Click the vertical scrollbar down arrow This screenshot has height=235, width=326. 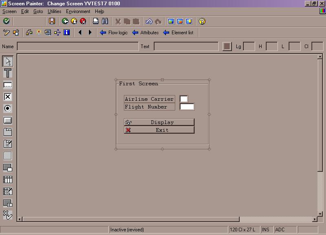[319, 213]
